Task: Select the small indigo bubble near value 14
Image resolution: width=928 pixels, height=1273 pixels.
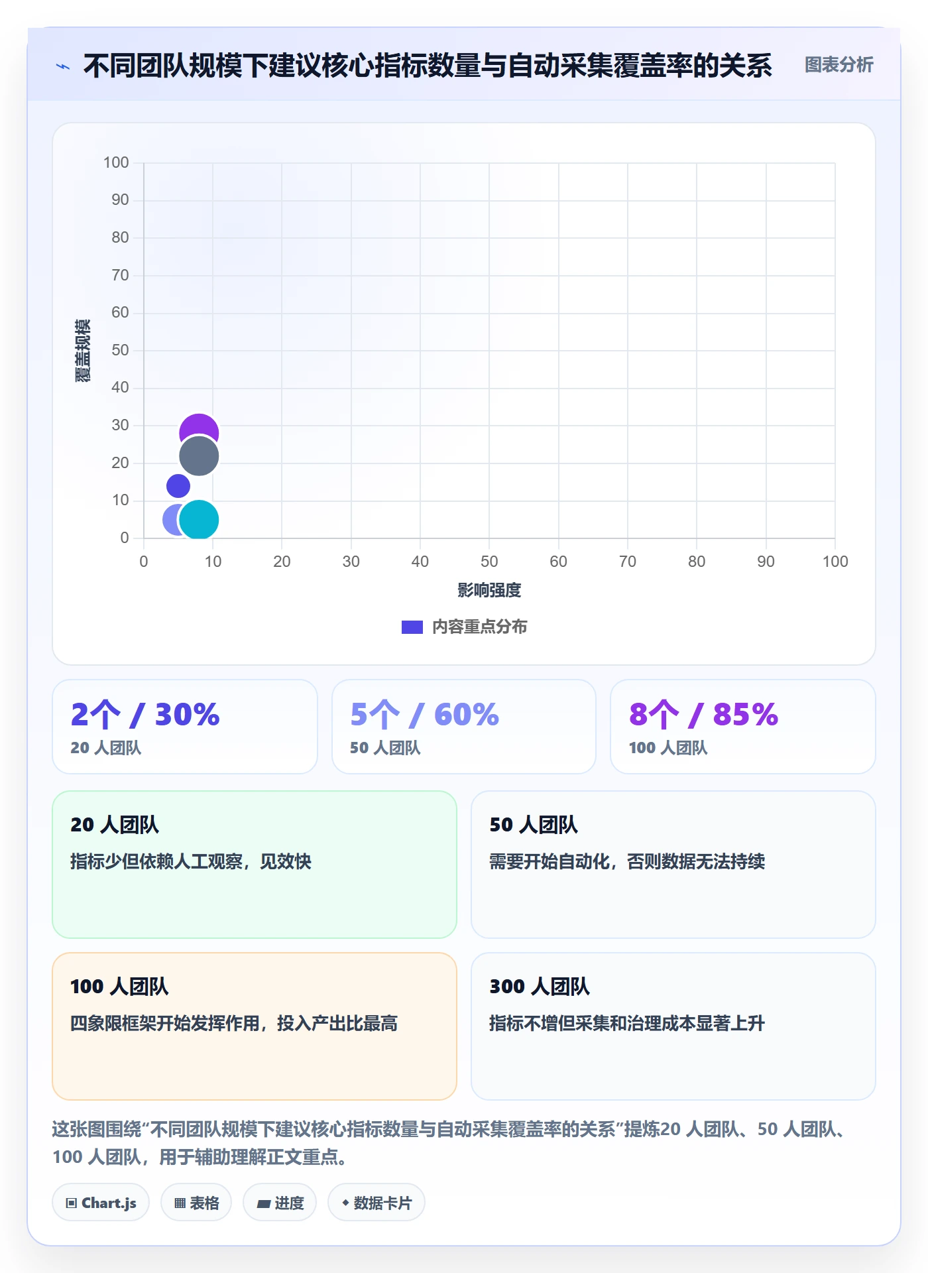Action: point(178,486)
